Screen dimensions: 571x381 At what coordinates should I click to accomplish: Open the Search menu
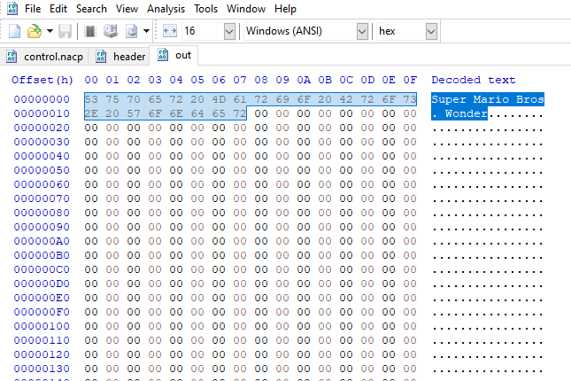(x=91, y=9)
